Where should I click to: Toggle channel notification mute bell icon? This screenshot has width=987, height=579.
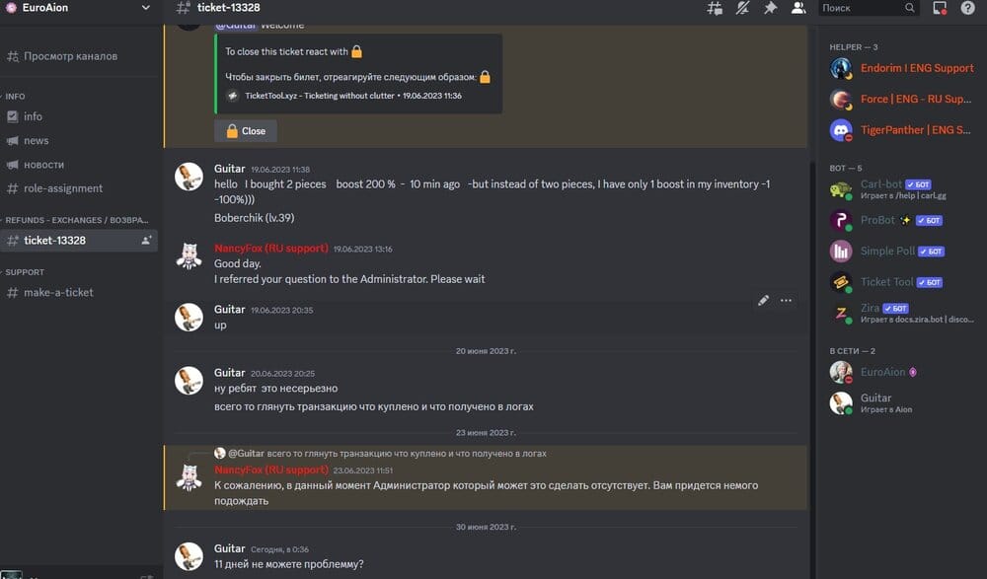click(742, 8)
